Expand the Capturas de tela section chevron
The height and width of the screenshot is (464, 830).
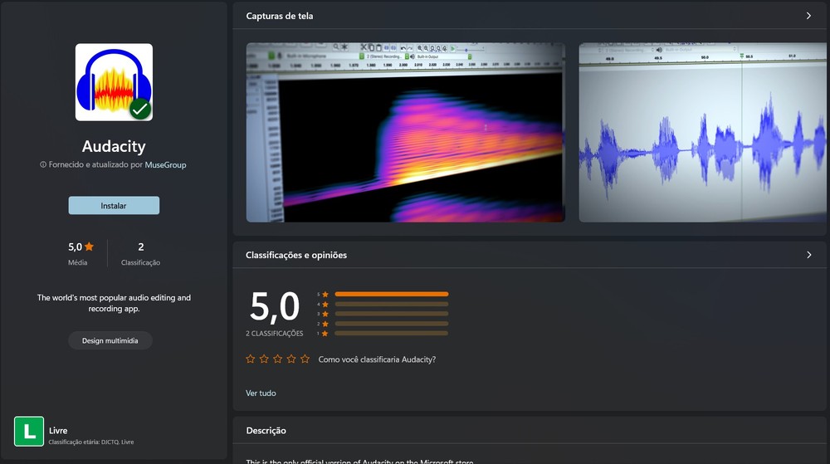pos(808,16)
